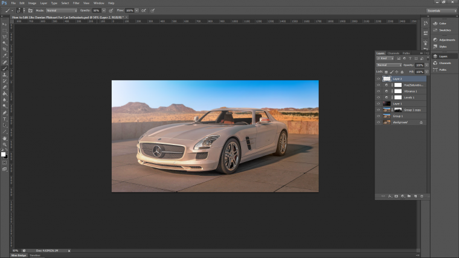Hide the Vibrance 1 layer
The height and width of the screenshot is (258, 459).
(x=379, y=91)
